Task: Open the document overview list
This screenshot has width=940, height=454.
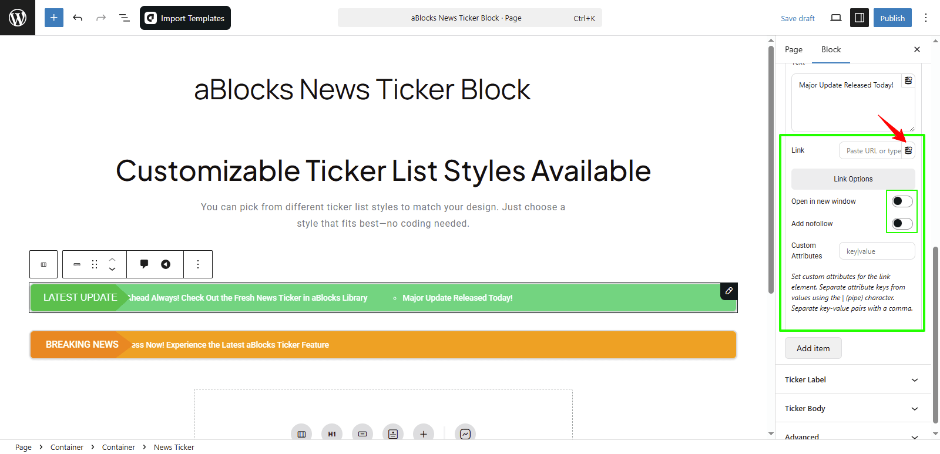Action: [125, 18]
